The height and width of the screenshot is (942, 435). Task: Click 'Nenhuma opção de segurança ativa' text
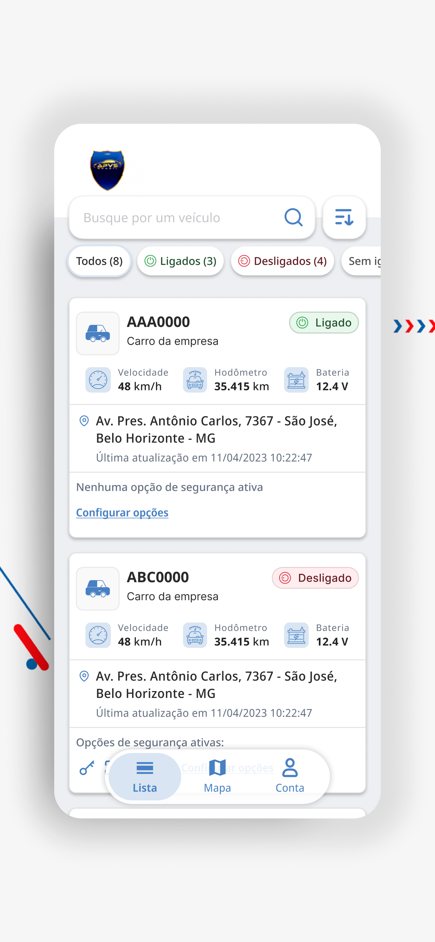tap(169, 487)
